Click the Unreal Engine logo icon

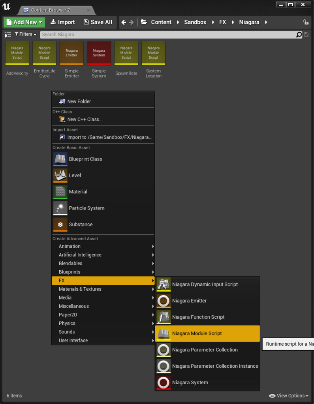[6, 6]
